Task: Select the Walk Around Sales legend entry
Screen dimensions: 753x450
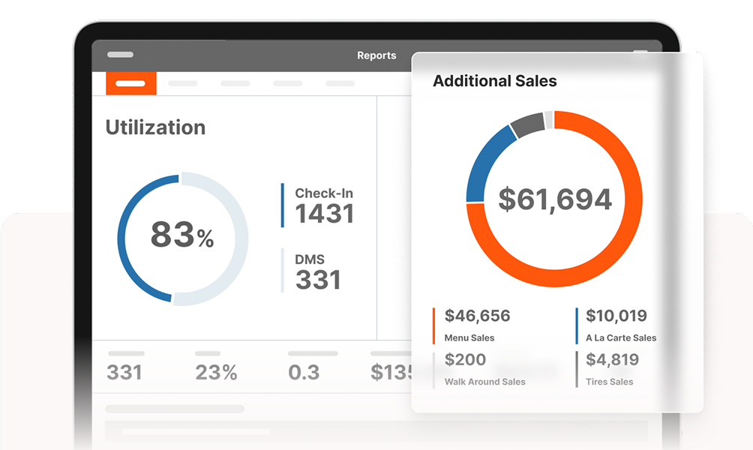Action: click(x=484, y=370)
